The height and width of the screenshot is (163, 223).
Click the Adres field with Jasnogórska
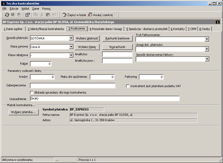point(134,120)
